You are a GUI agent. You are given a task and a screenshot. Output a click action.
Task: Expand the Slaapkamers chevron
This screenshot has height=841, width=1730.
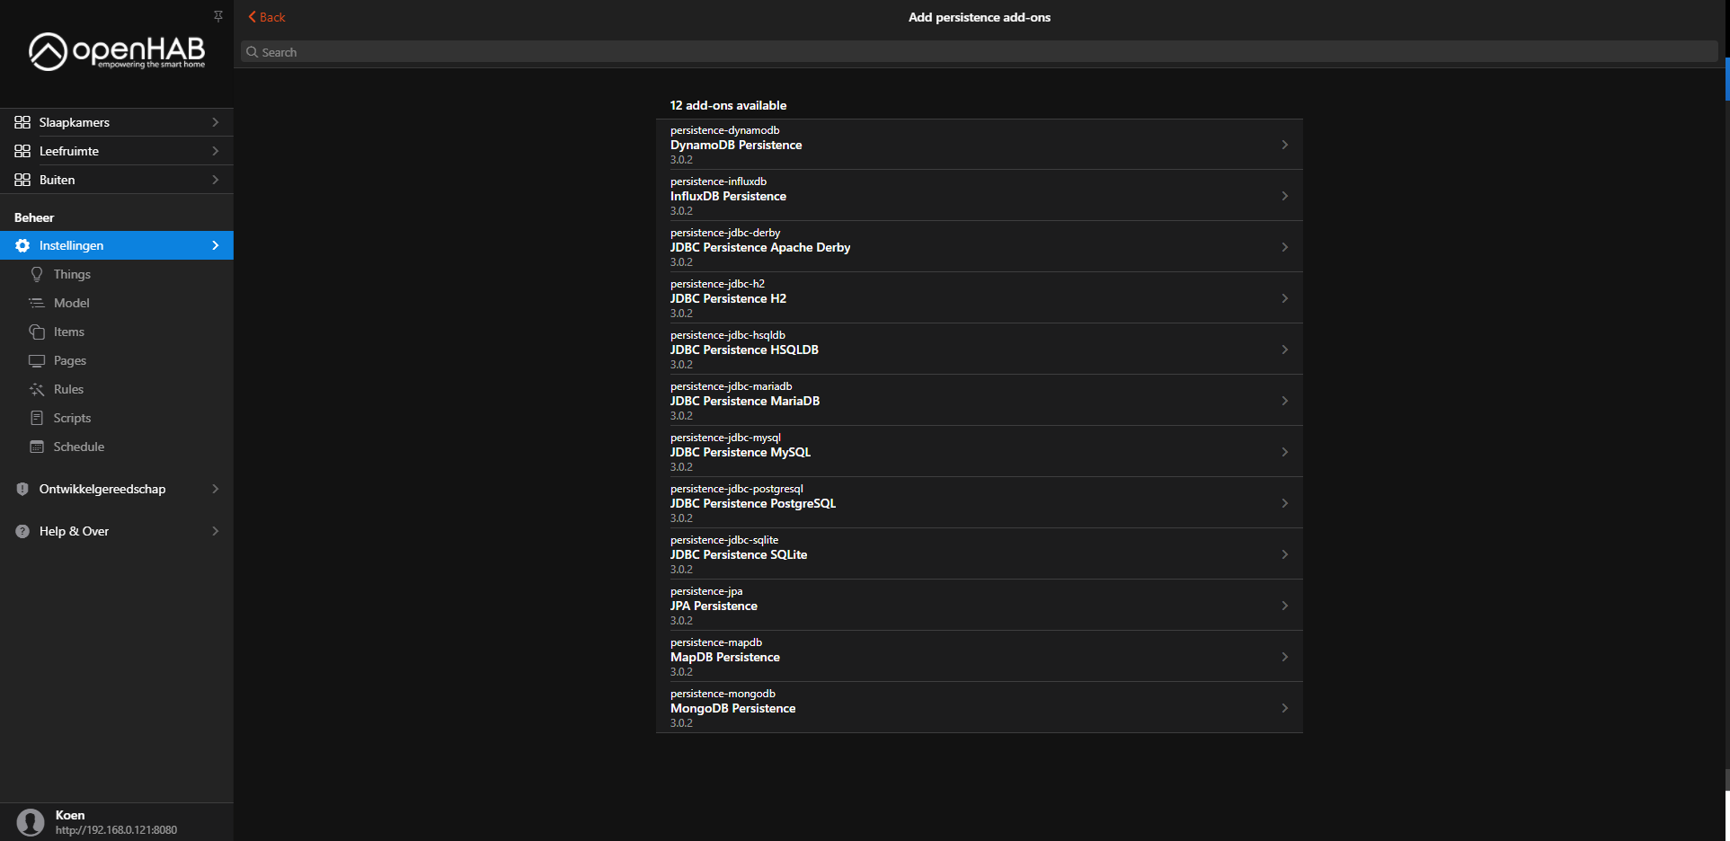216,122
